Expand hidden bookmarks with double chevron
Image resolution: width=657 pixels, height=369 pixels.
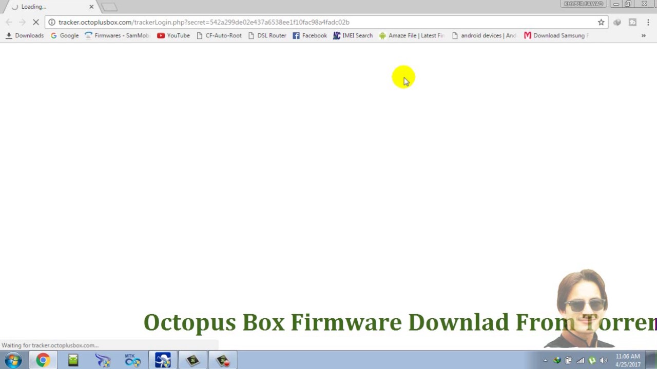tap(643, 35)
